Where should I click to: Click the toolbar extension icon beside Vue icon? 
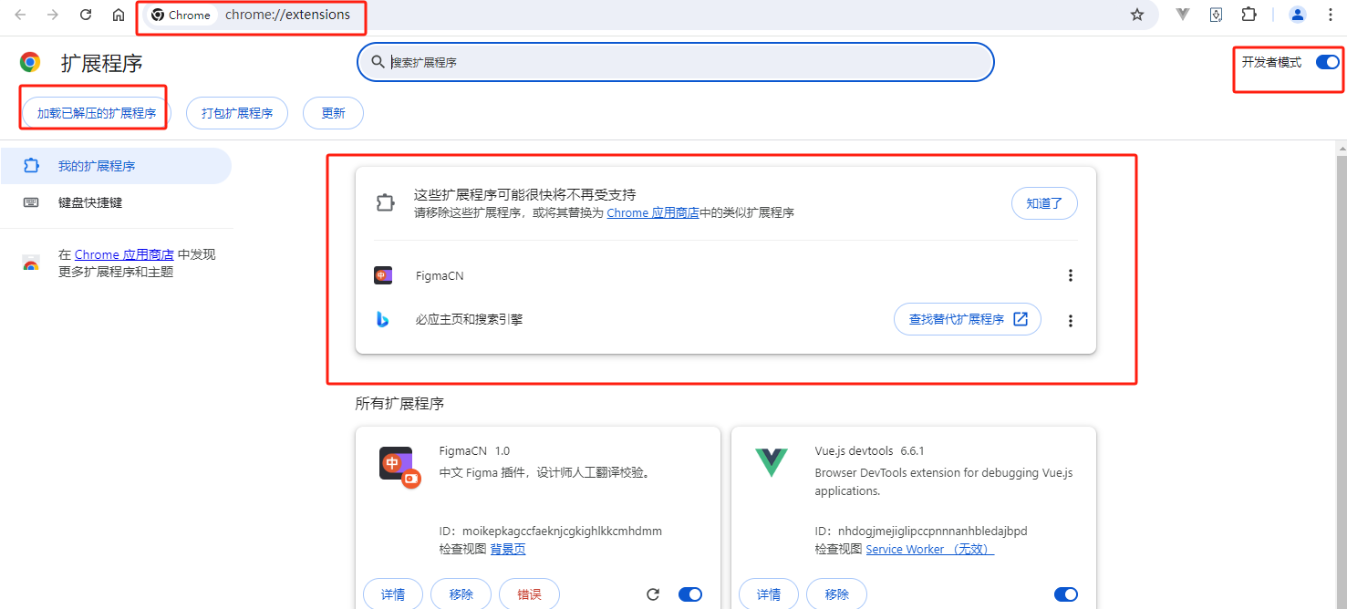[x=1216, y=15]
